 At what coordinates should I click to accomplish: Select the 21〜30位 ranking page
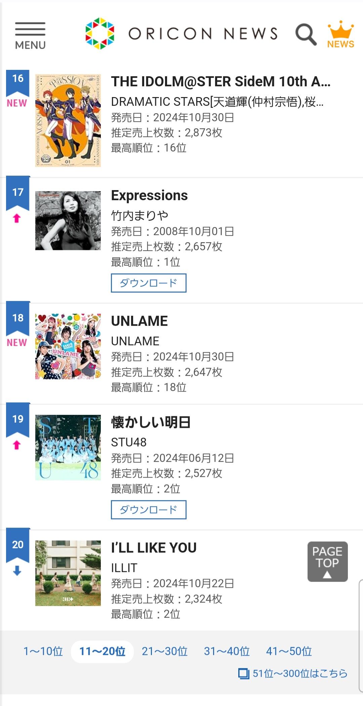click(165, 651)
